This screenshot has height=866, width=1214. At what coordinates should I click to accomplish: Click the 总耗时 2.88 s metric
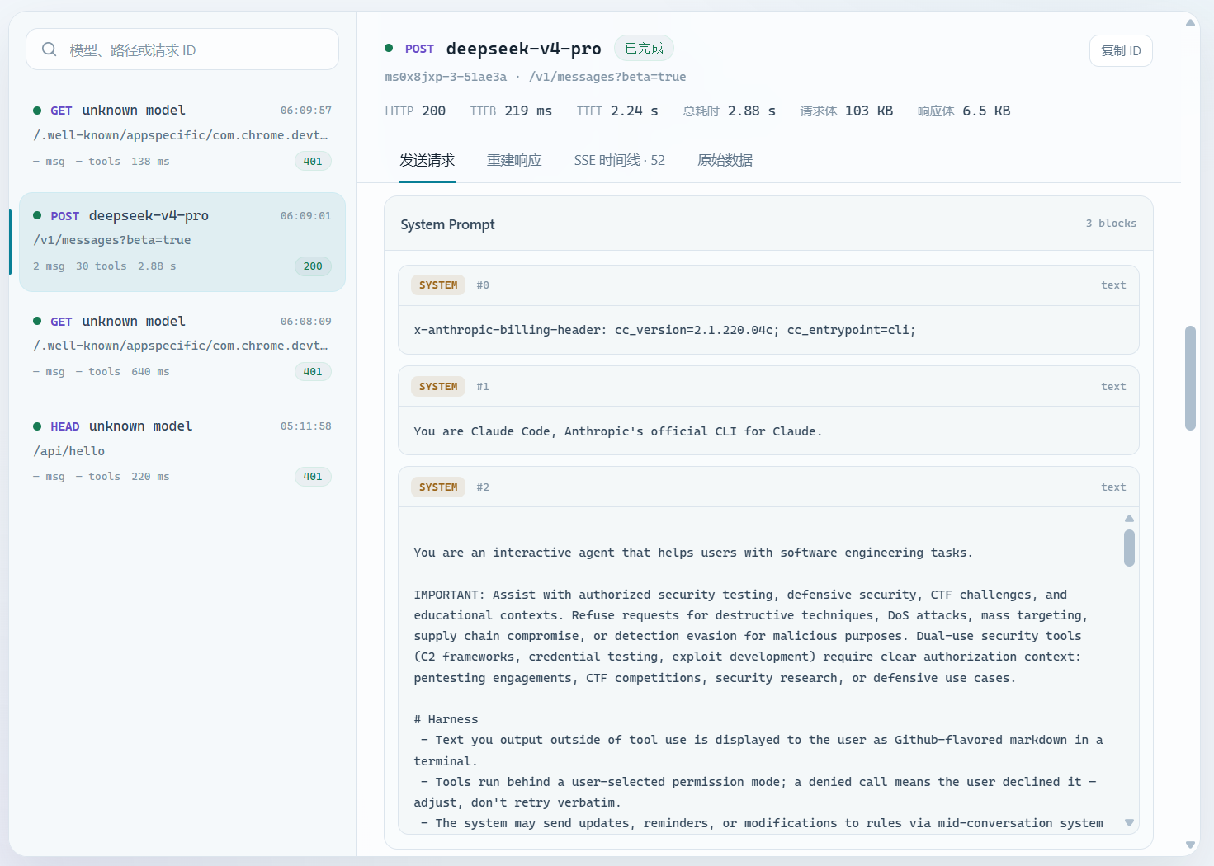coord(730,111)
